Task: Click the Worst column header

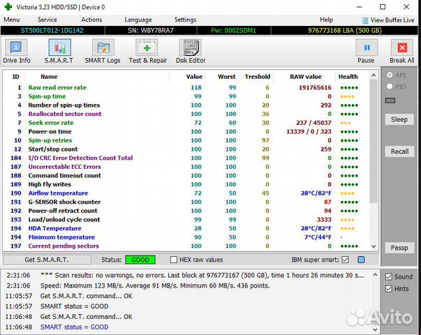Action: tap(227, 77)
